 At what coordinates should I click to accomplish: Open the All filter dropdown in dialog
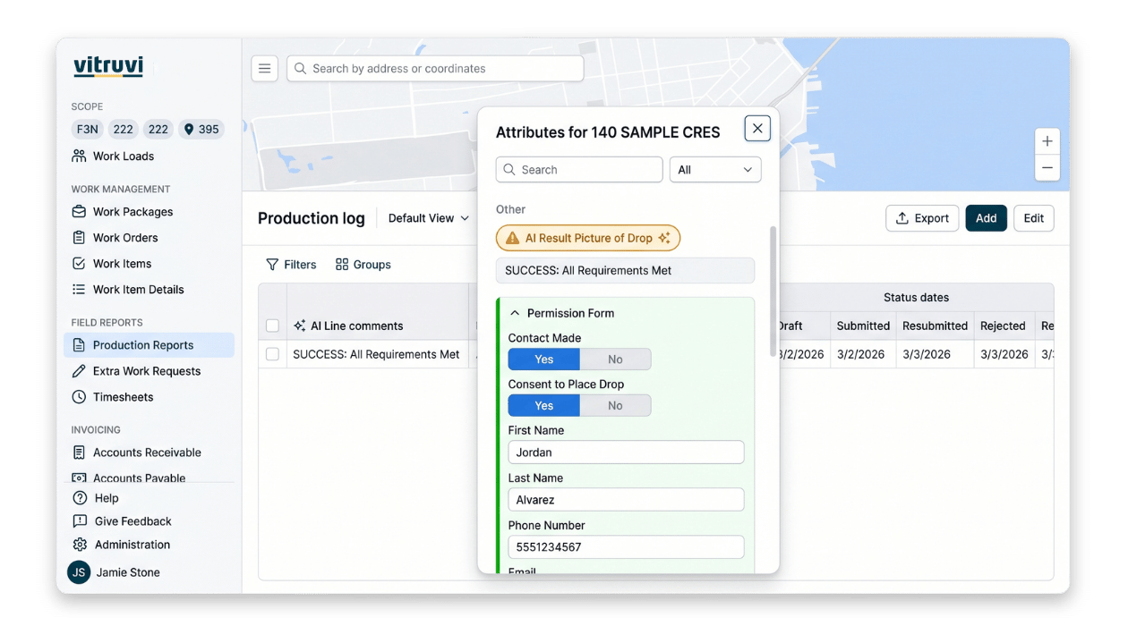click(x=715, y=170)
